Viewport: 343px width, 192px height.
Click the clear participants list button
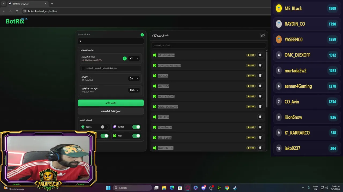tap(111, 111)
